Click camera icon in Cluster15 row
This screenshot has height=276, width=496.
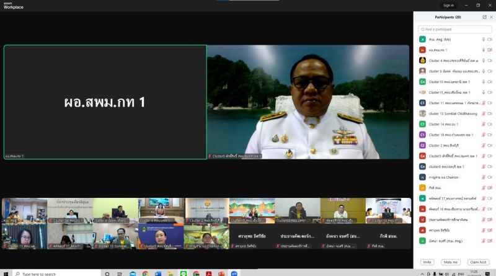tap(490, 92)
